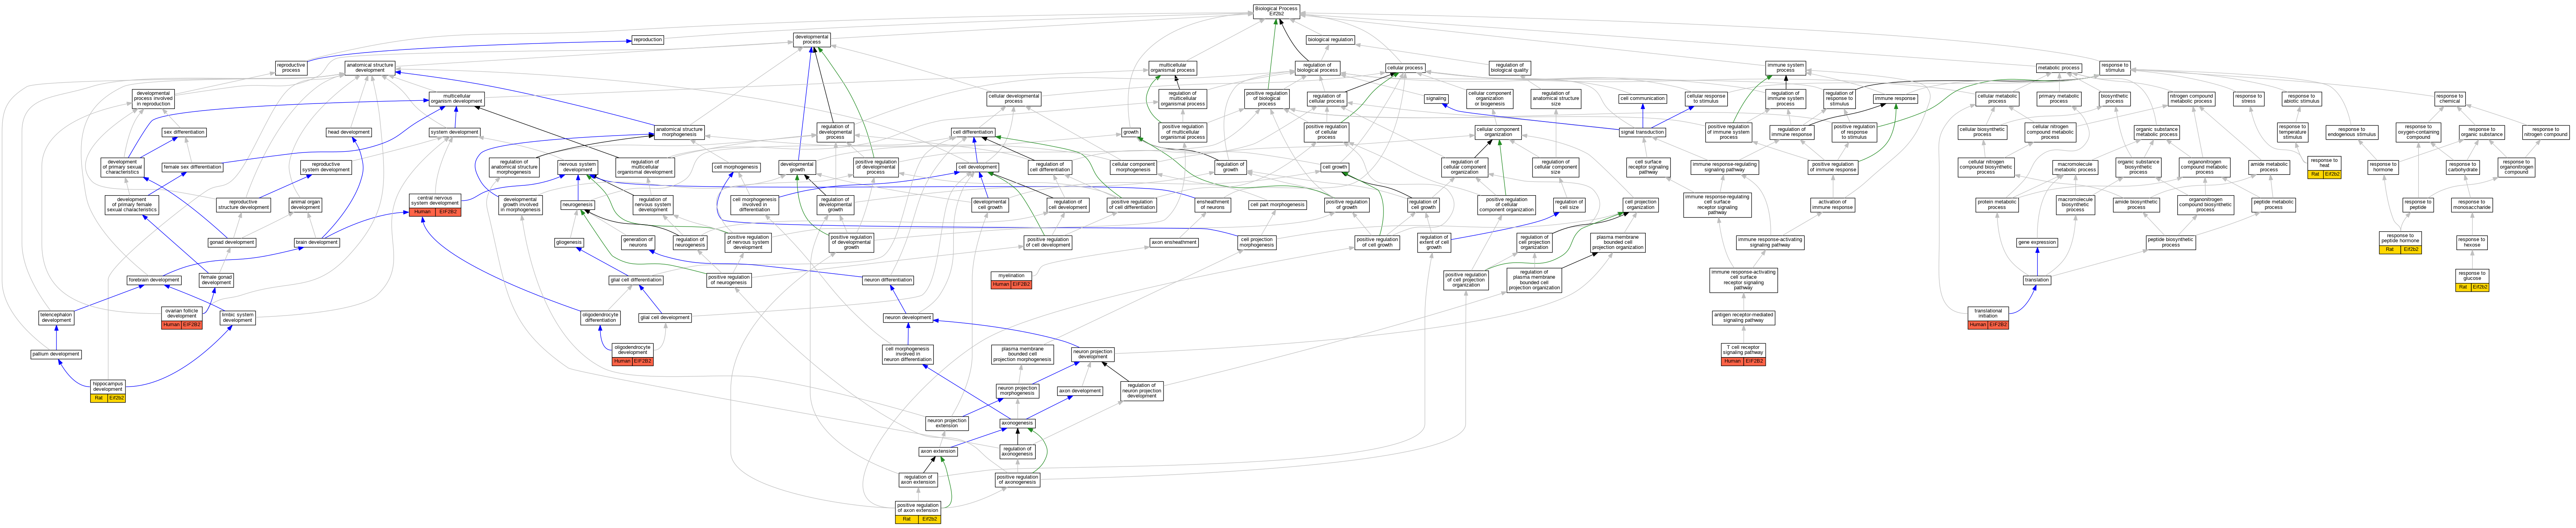
Task: Click the 'biological regulation' node
Action: [x=1330, y=40]
